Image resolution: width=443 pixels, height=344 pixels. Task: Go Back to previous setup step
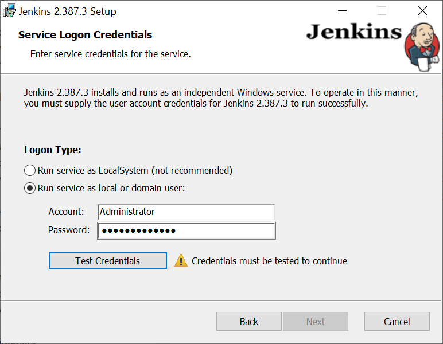pyautogui.click(x=249, y=322)
